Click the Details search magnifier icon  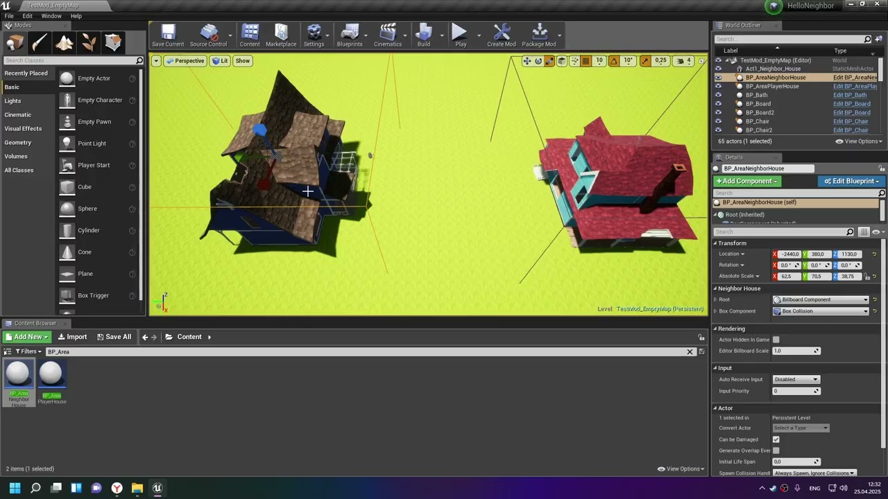(x=850, y=232)
